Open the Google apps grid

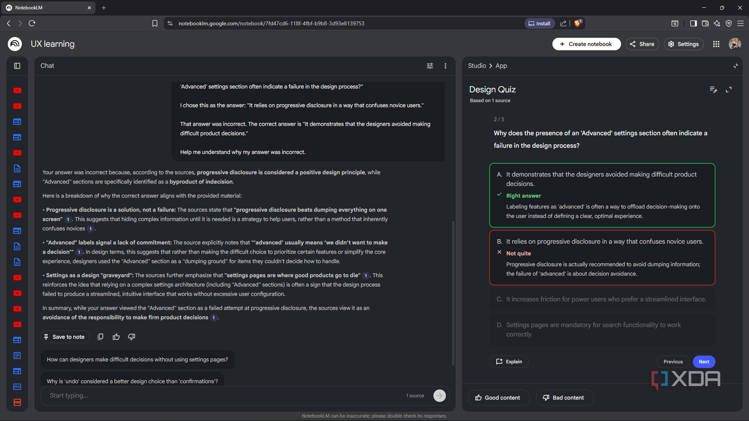point(716,44)
